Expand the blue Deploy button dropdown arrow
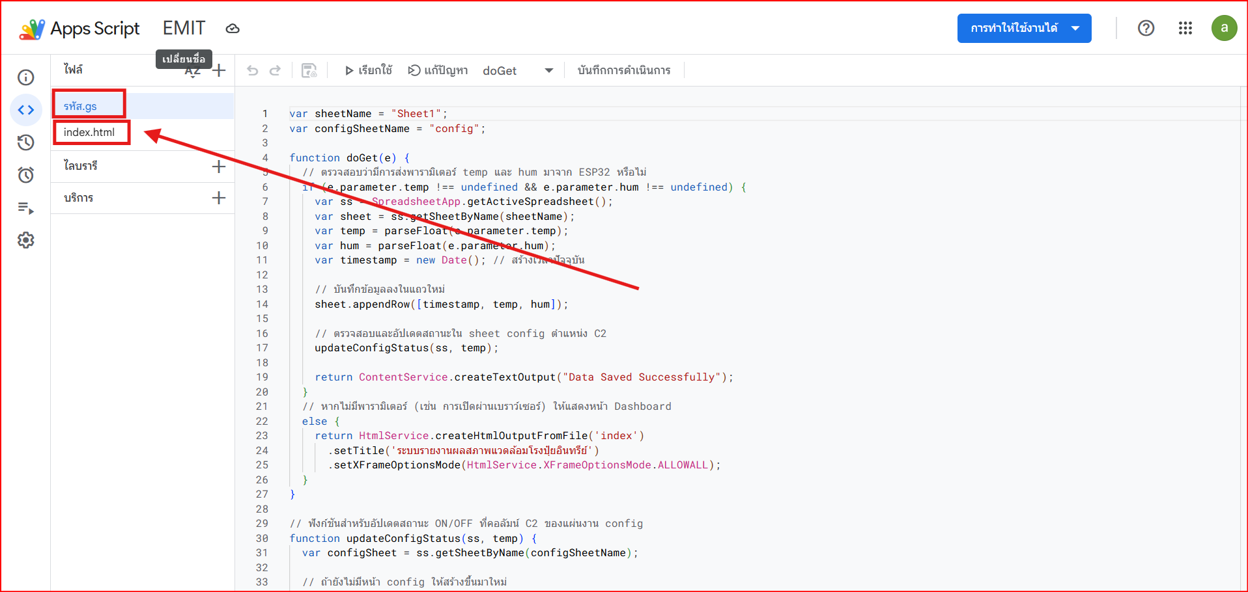 click(1076, 28)
